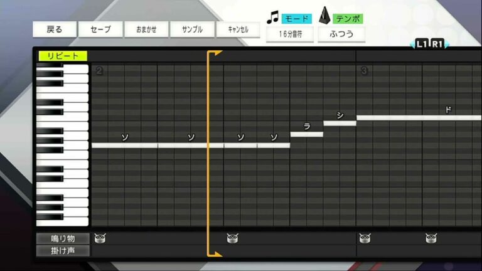Click the cyan モード label
The width and height of the screenshot is (482, 271).
296,18
